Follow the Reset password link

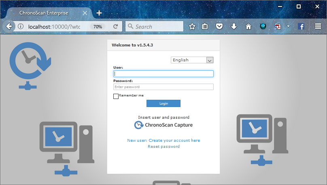[x=164, y=147]
